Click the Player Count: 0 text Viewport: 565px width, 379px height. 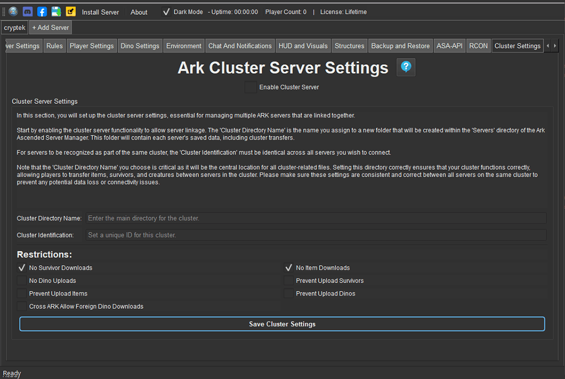[286, 12]
